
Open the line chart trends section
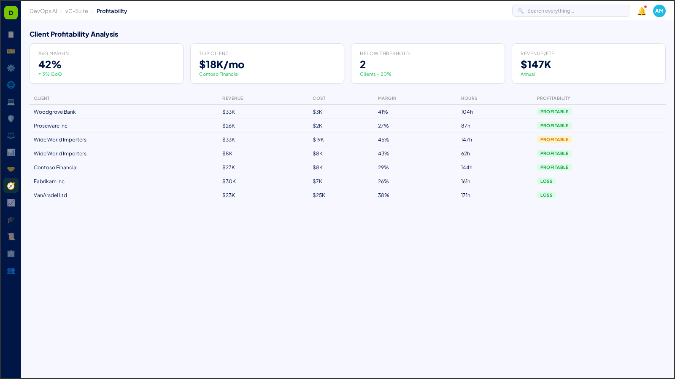pos(11,203)
